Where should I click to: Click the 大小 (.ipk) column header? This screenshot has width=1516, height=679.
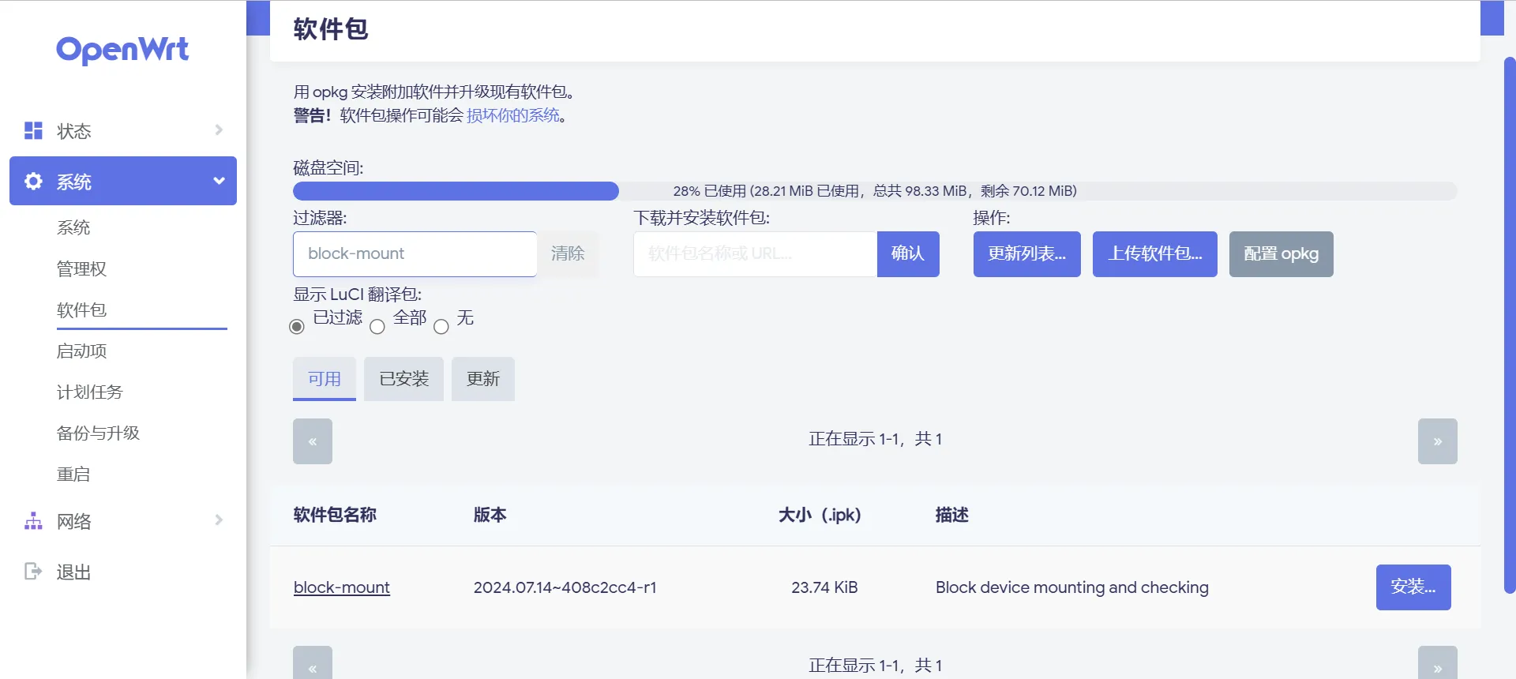pyautogui.click(x=820, y=515)
